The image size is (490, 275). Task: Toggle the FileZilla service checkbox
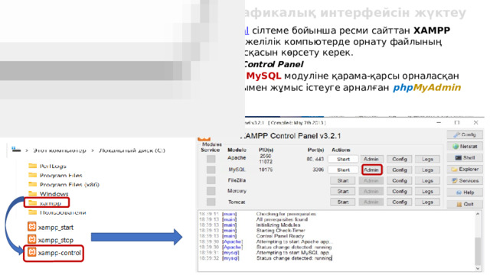[x=211, y=180]
